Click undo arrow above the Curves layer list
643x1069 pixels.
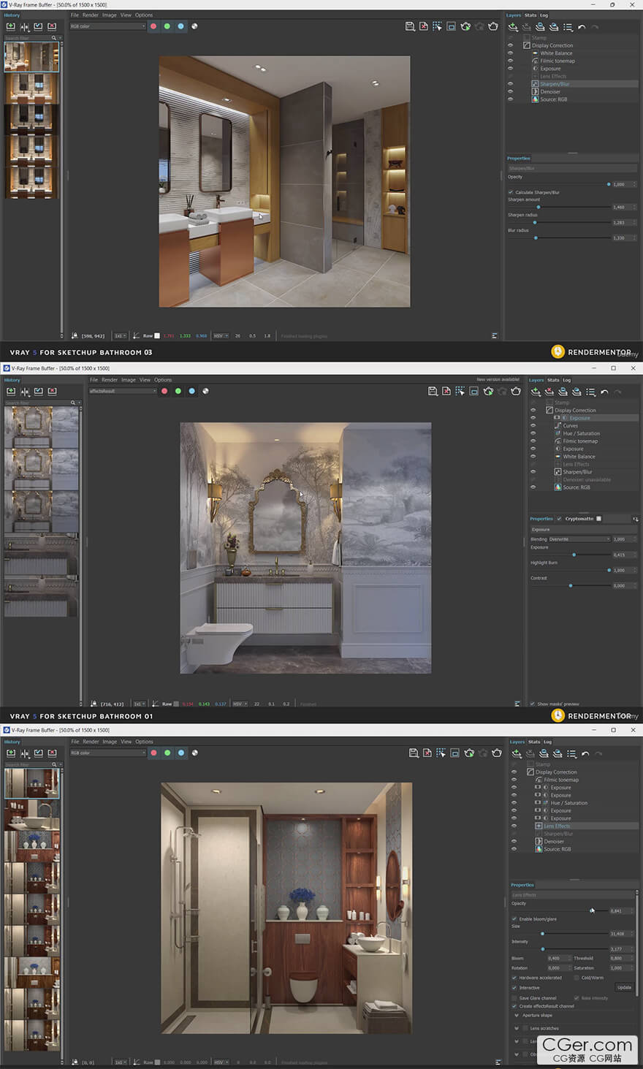pyautogui.click(x=604, y=392)
